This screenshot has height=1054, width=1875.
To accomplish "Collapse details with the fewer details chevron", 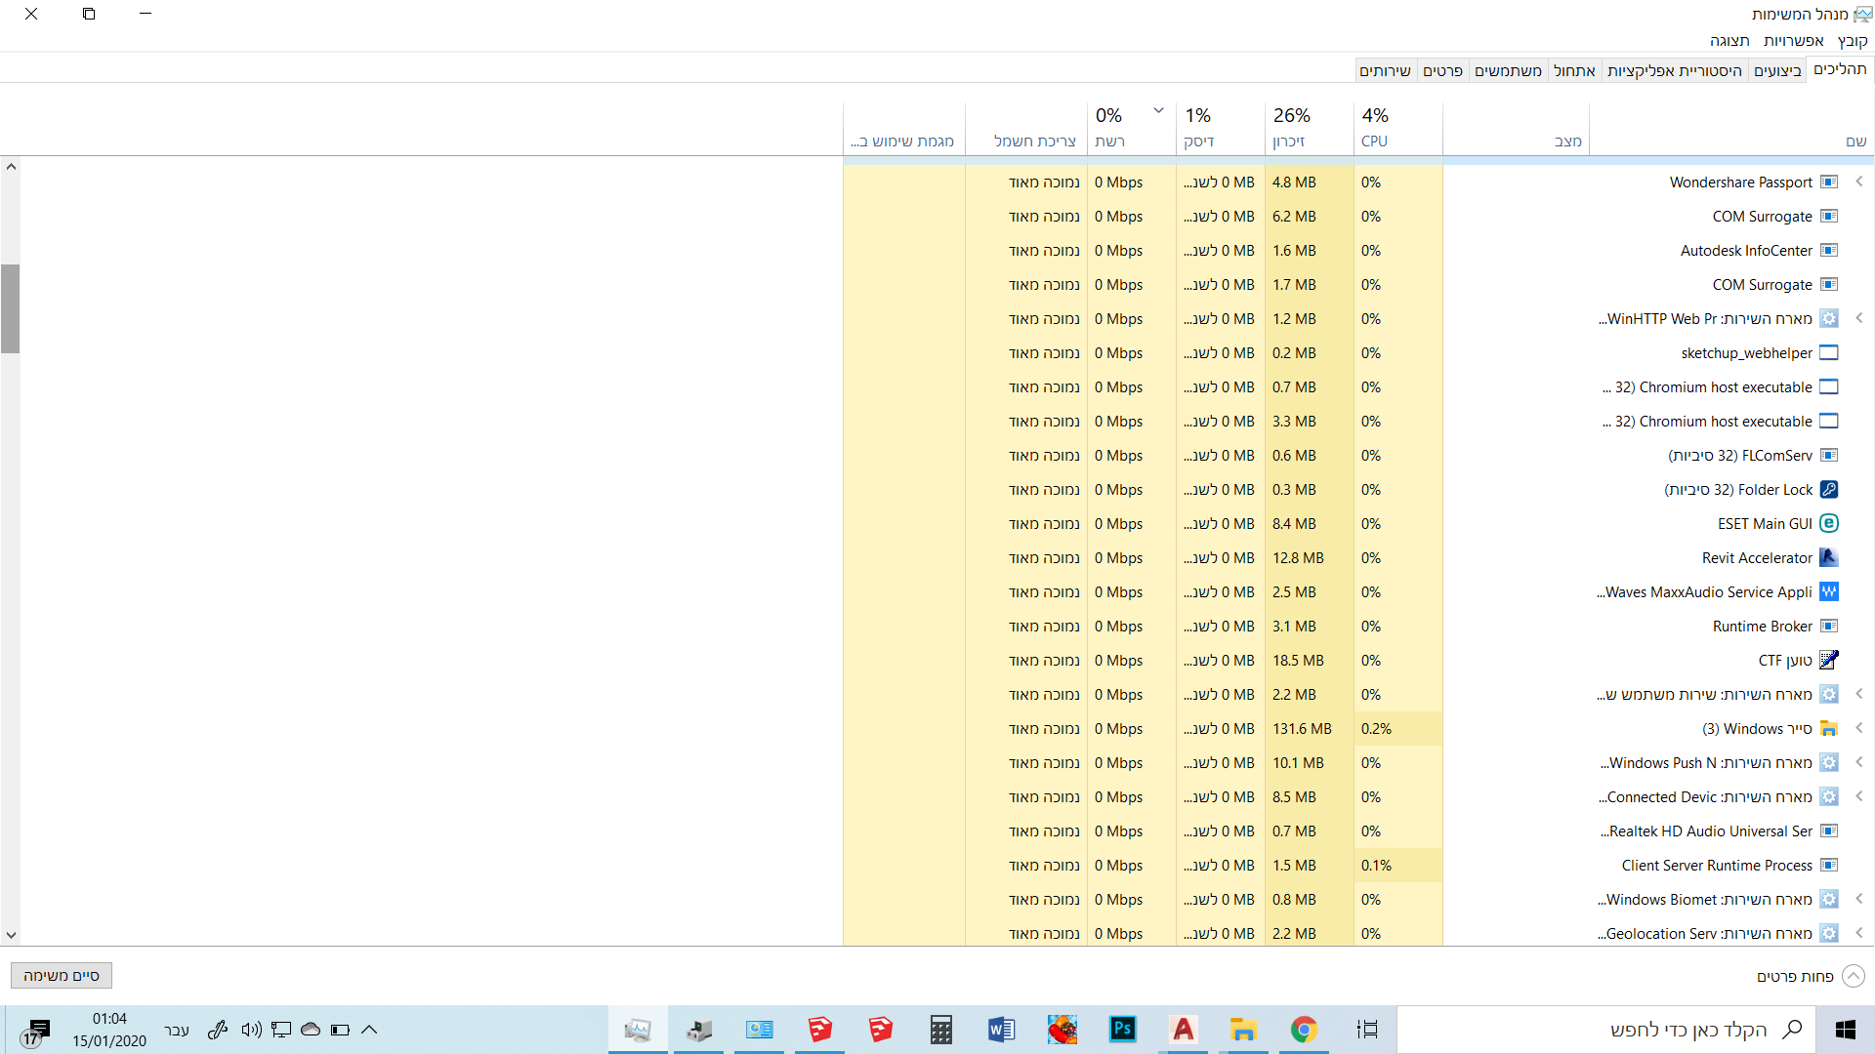I will point(1853,976).
